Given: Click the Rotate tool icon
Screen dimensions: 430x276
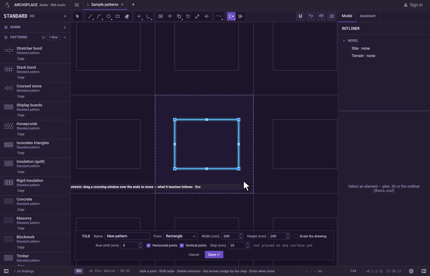Looking at the screenshot, I should coord(188,16).
